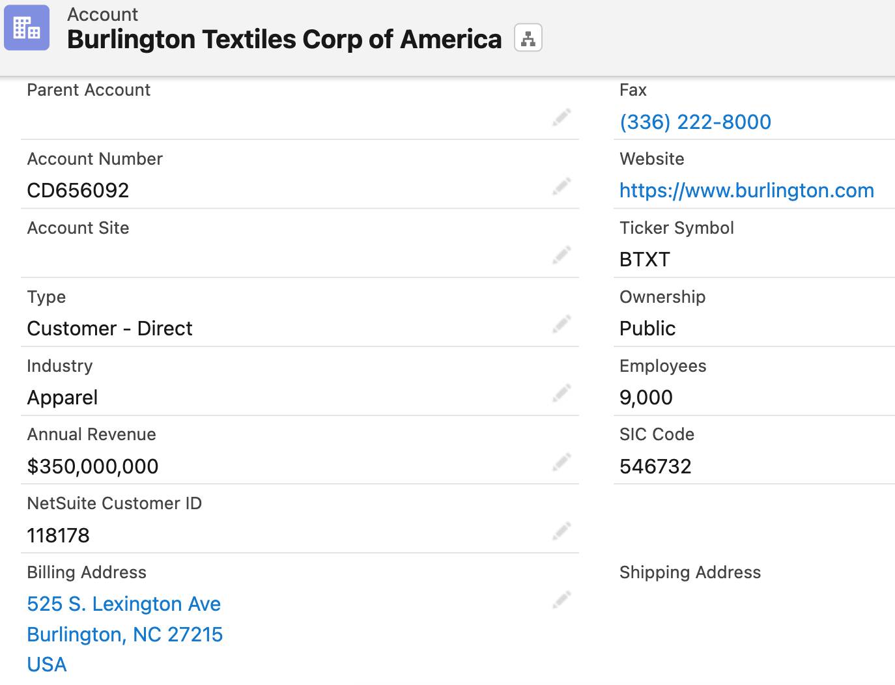Viewport: 895px width, 685px height.
Task: Open the 525 S. Lexington Ave address link
Action: [124, 604]
